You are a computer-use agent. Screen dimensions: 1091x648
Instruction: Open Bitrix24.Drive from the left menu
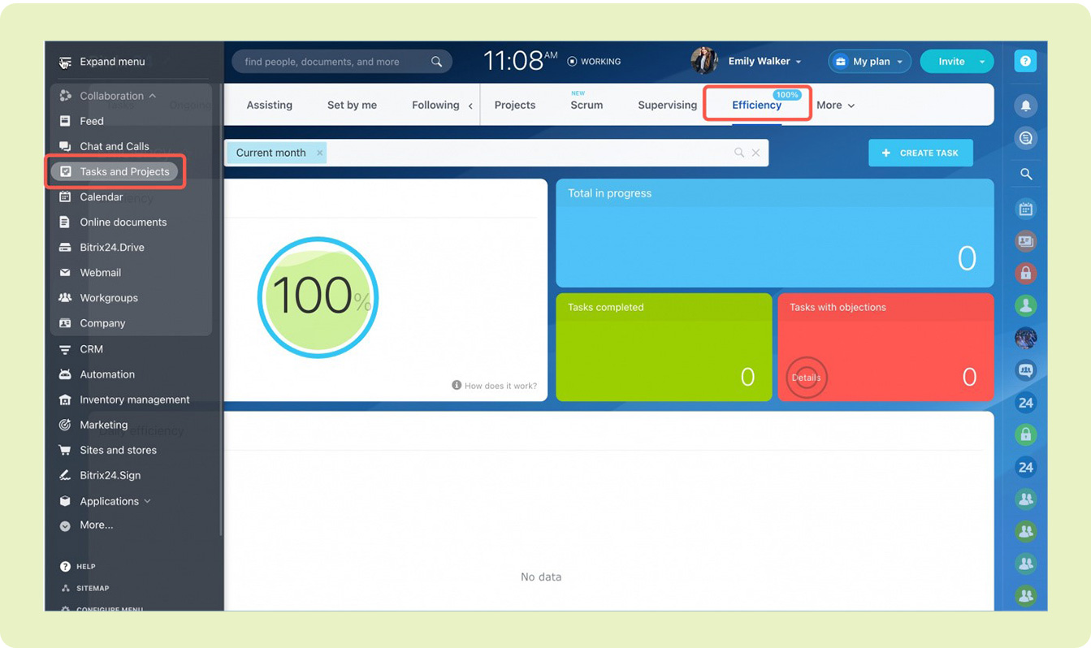pyautogui.click(x=111, y=248)
